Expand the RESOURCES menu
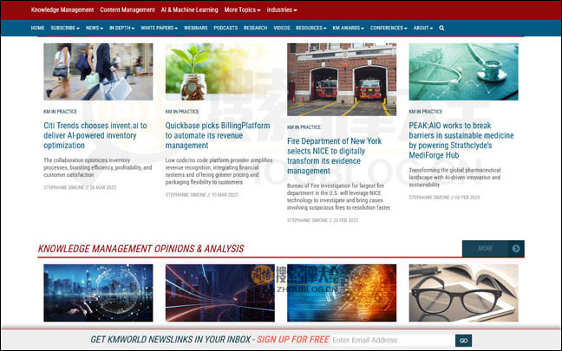This screenshot has width=562, height=351. pos(310,28)
